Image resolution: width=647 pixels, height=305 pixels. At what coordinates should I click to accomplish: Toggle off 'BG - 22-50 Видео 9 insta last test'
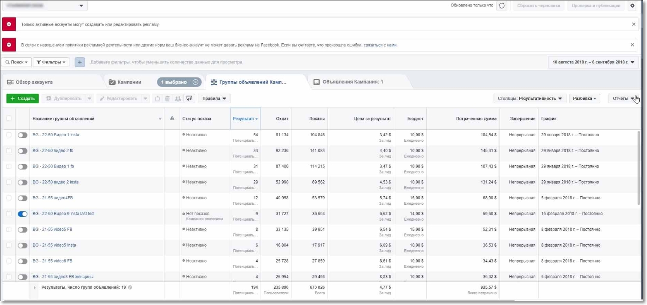(23, 214)
